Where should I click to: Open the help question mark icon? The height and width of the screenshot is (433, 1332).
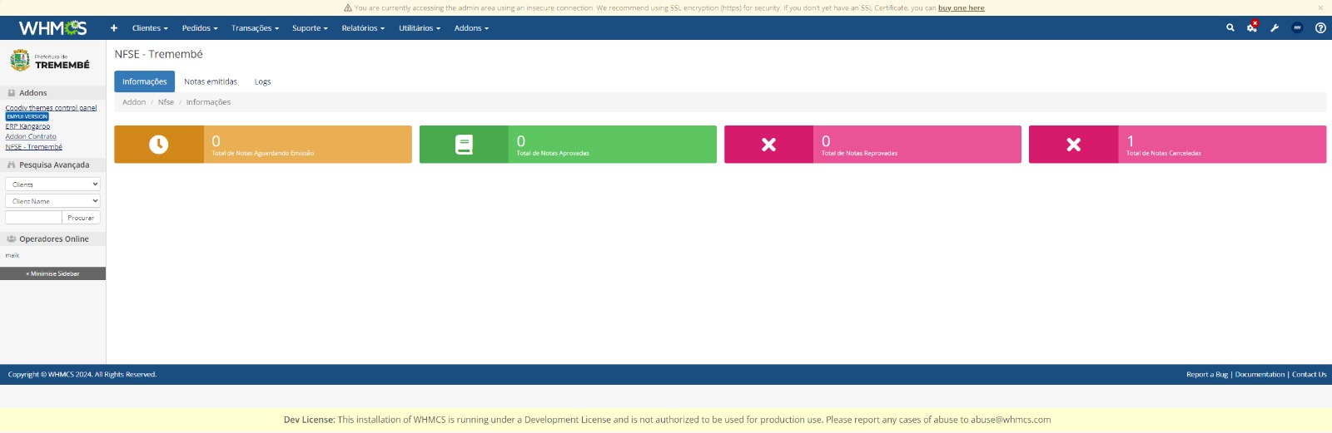[x=1320, y=27]
